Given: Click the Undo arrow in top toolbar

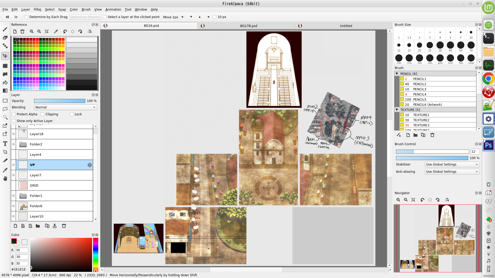Looking at the screenshot, I should 7,17.
